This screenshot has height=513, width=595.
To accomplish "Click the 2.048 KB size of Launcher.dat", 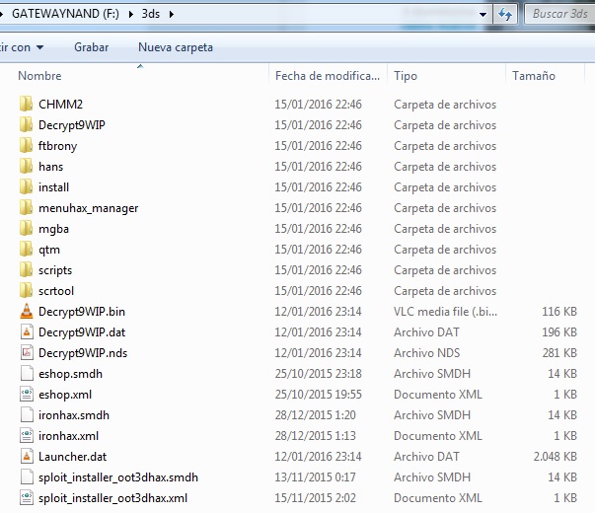I will [556, 457].
